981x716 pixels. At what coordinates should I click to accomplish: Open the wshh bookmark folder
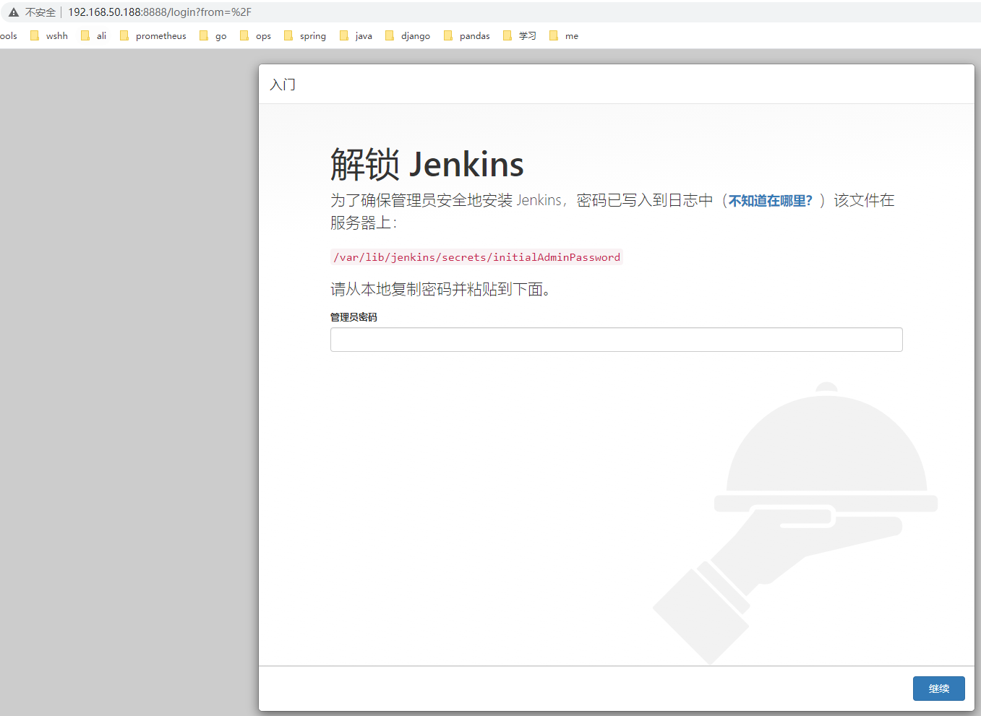pyautogui.click(x=49, y=35)
